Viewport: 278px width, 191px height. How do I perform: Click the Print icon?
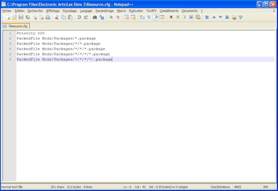48,17
